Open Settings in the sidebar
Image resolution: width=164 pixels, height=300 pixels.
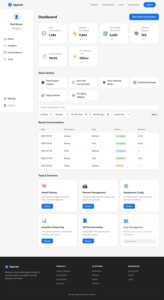click(17, 99)
